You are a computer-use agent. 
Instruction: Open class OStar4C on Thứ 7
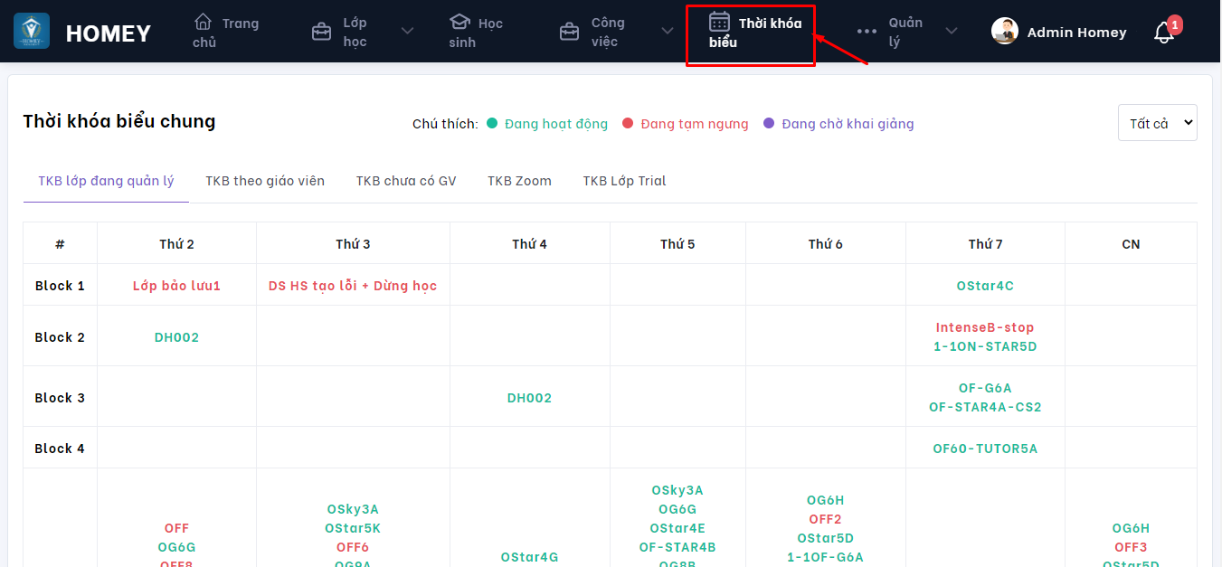(x=985, y=286)
